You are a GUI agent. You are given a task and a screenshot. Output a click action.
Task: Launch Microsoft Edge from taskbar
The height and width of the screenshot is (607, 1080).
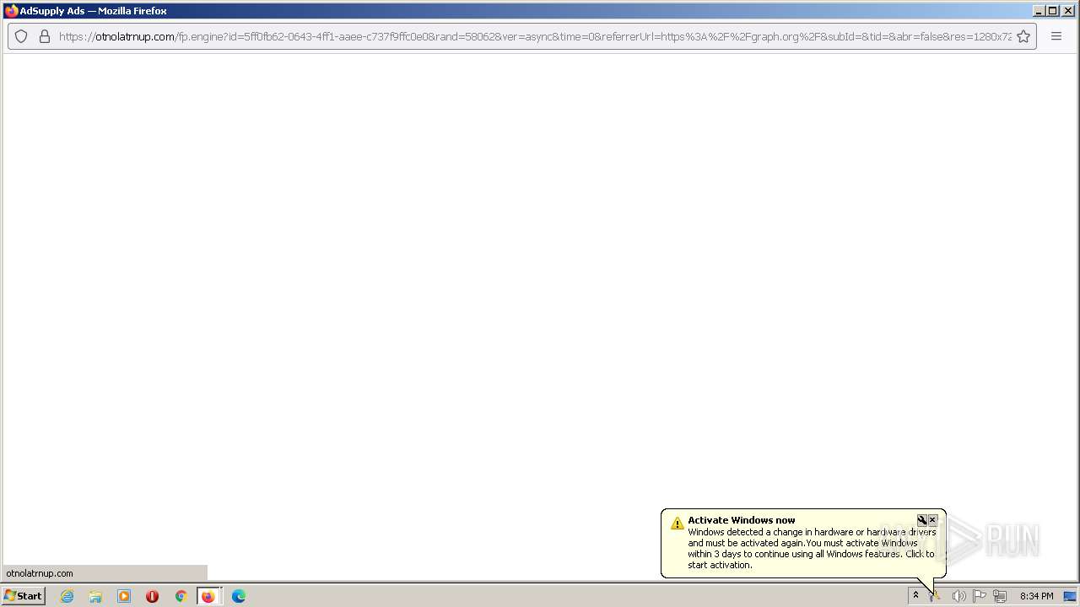pyautogui.click(x=239, y=596)
